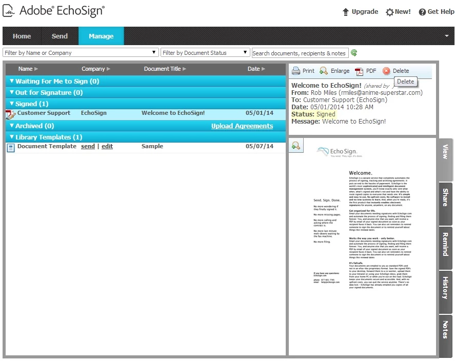Click the Upload Agreements link

tap(242, 126)
